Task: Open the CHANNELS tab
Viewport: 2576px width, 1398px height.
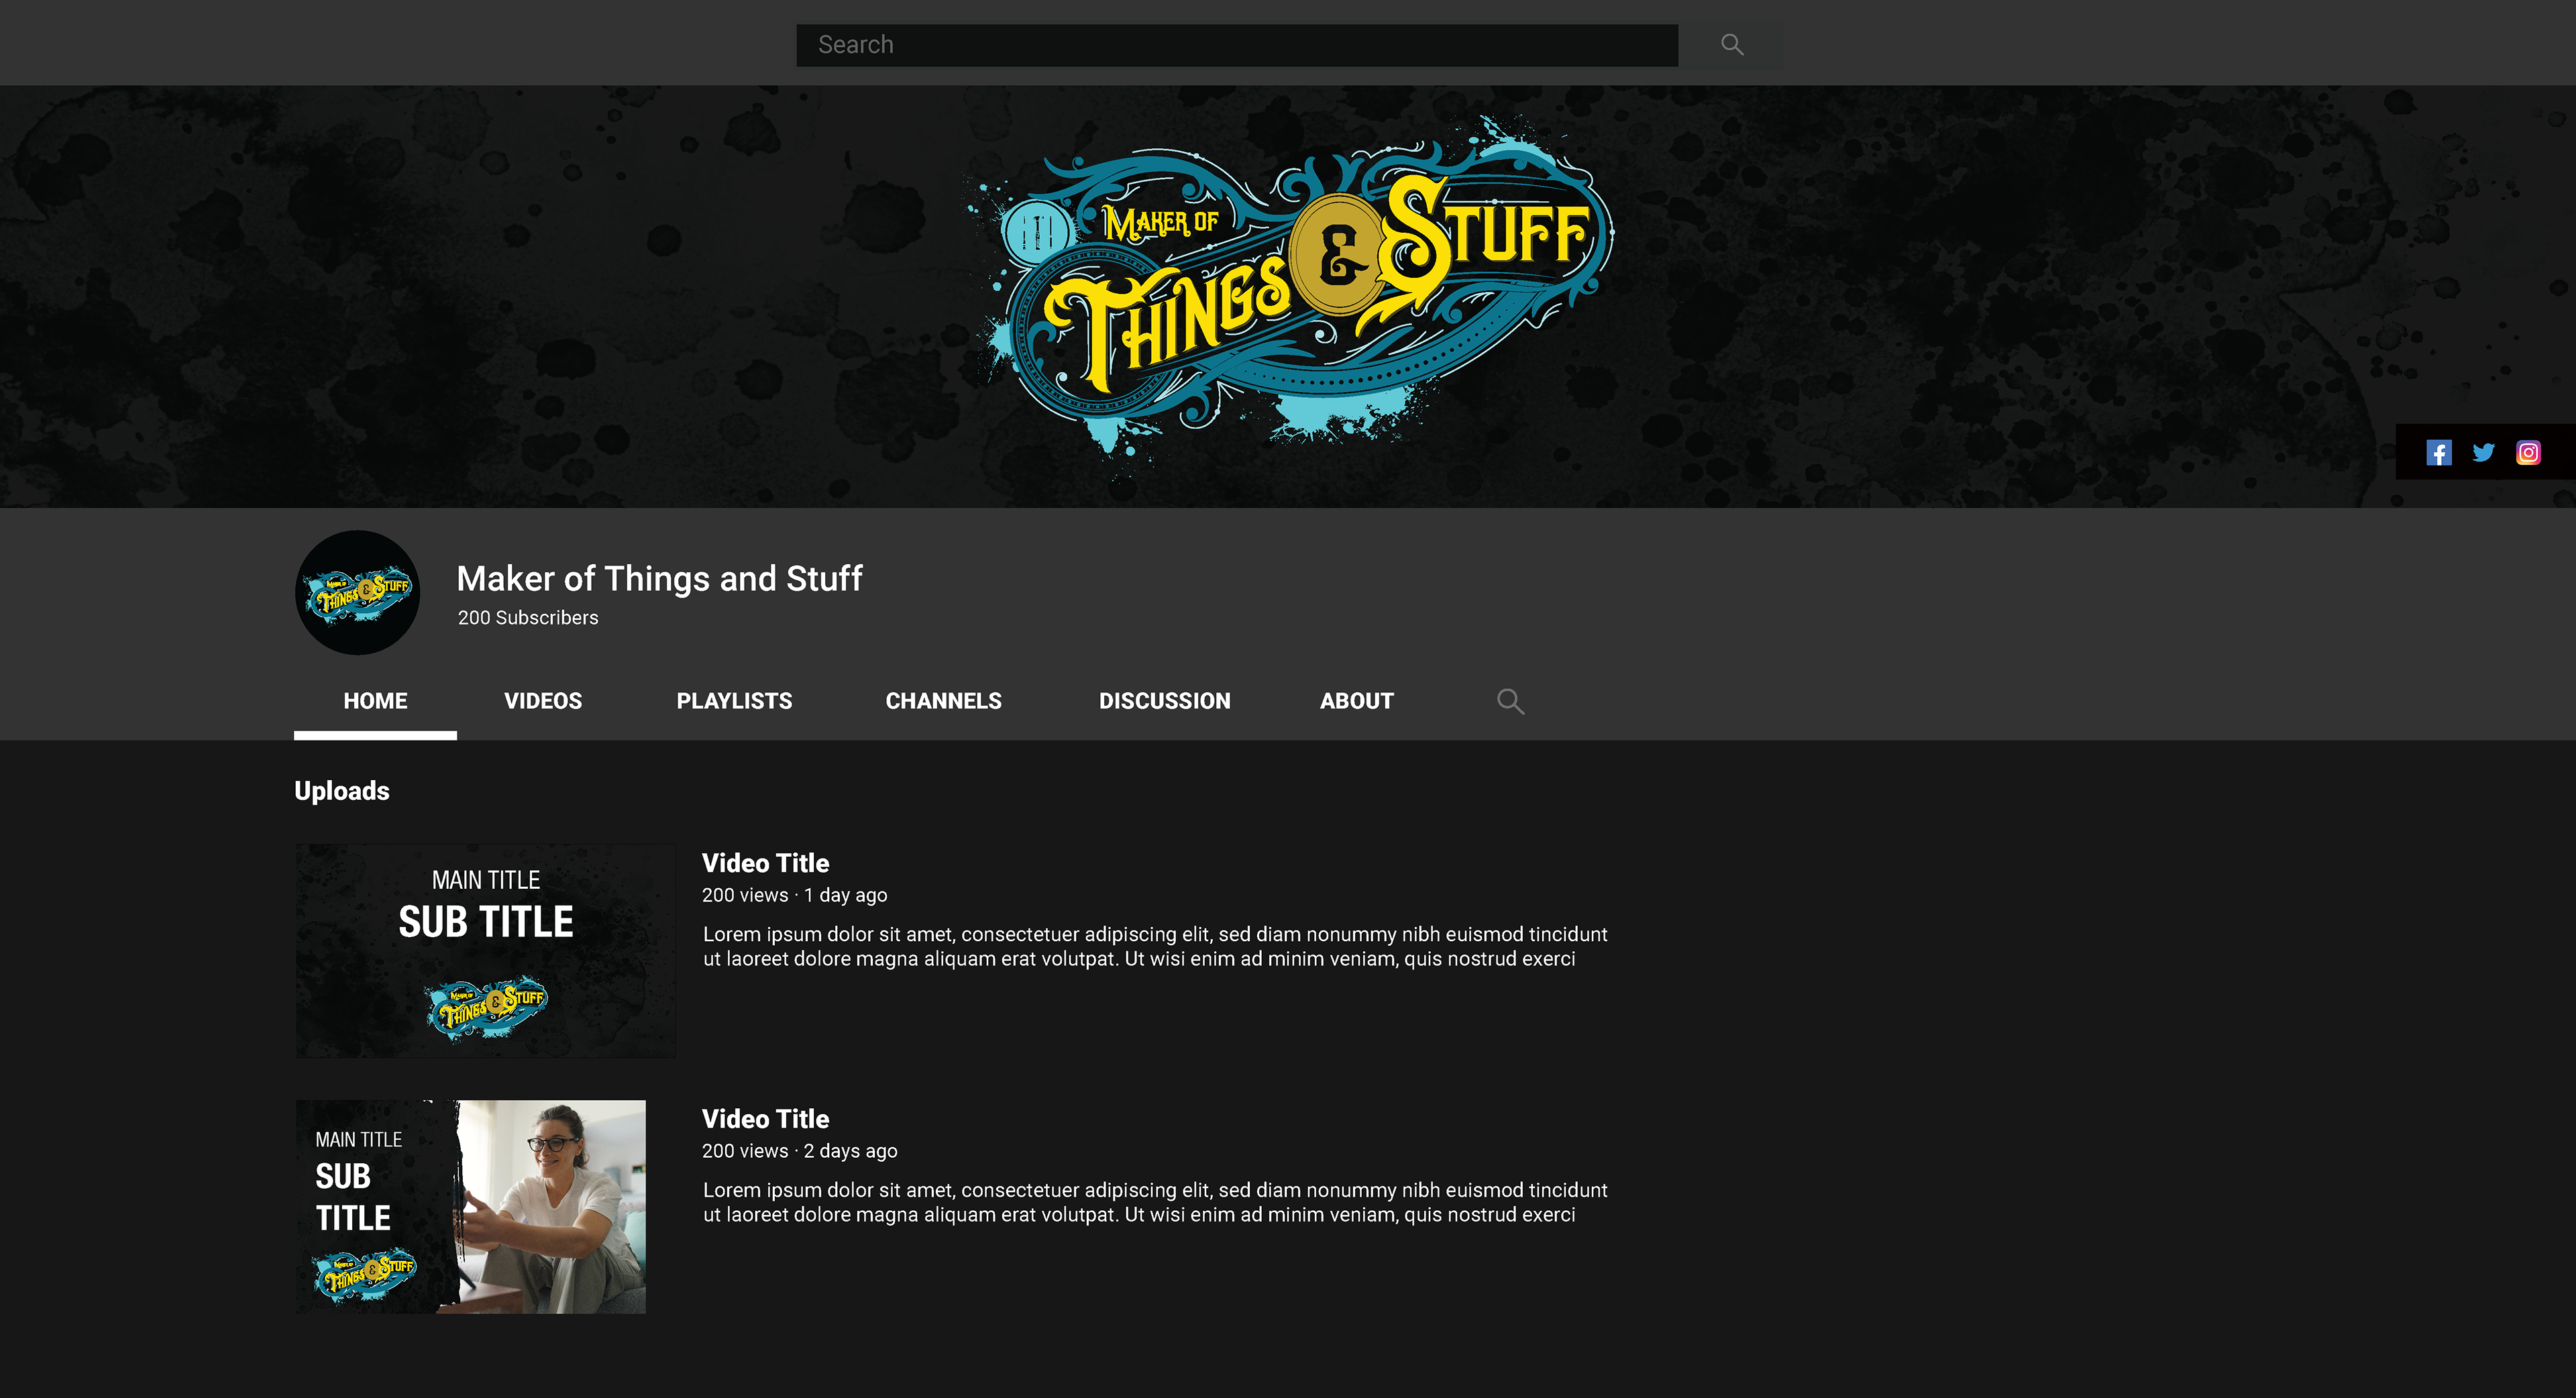Action: [943, 701]
